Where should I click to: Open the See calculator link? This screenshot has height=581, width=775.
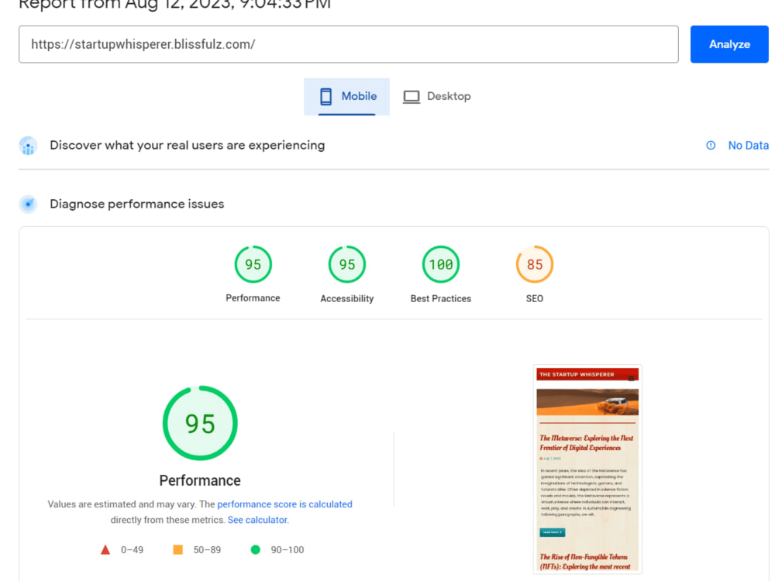click(257, 521)
